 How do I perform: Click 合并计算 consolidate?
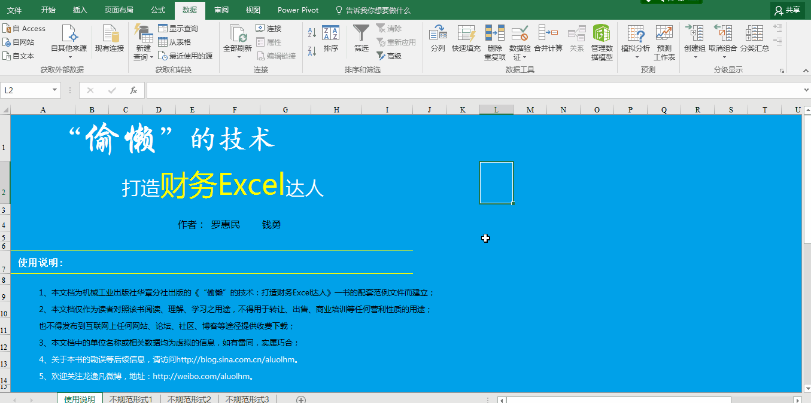point(548,39)
